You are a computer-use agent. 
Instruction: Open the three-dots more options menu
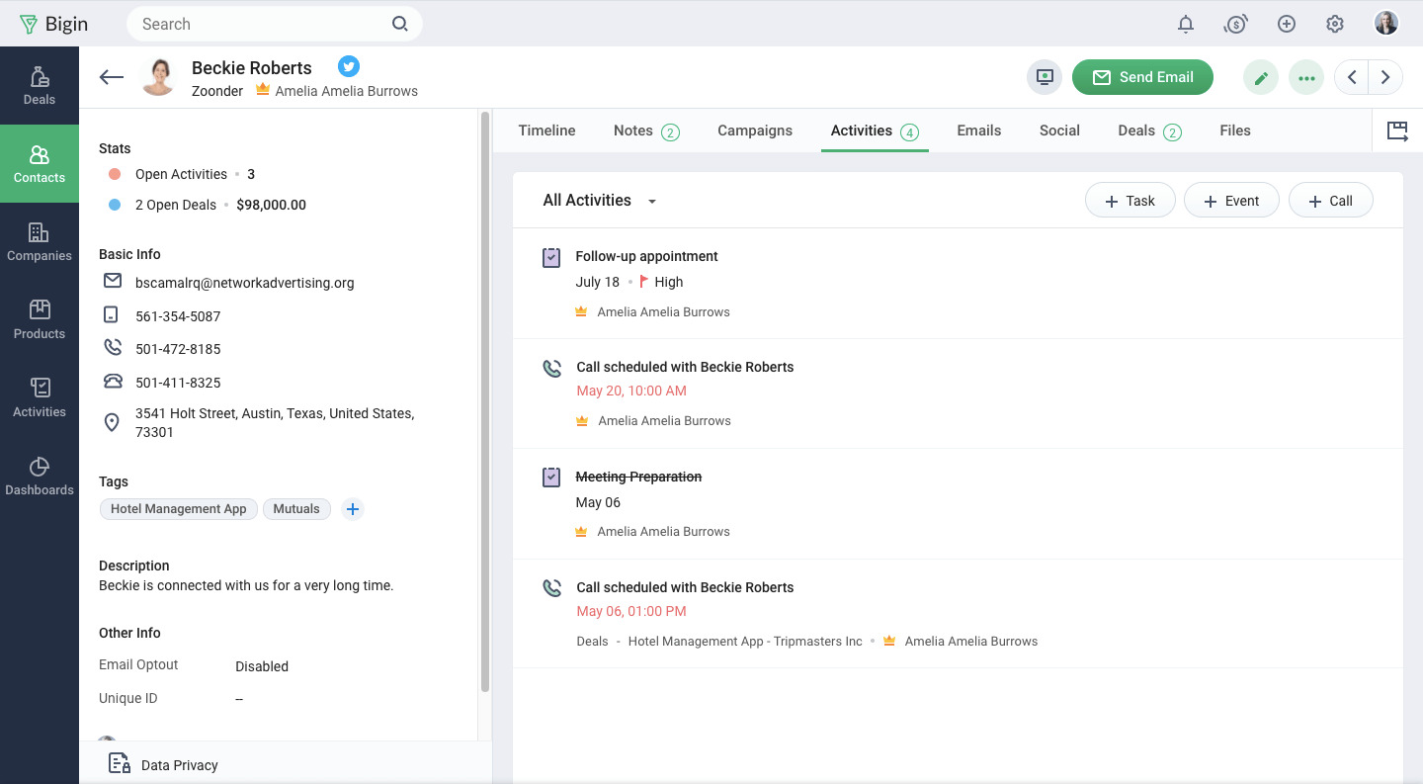(x=1306, y=77)
